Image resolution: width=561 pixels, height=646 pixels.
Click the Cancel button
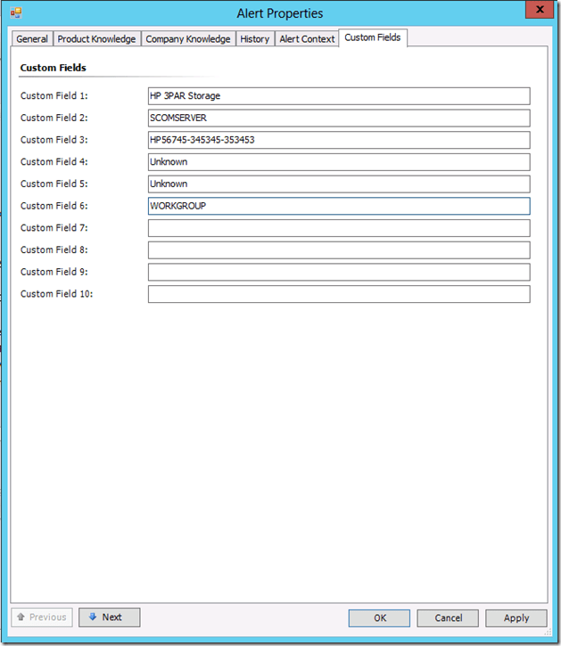448,617
